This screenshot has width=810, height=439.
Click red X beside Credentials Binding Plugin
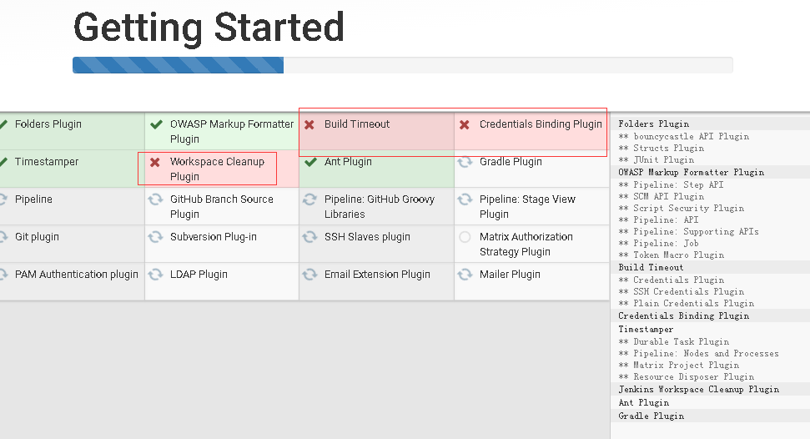point(465,124)
